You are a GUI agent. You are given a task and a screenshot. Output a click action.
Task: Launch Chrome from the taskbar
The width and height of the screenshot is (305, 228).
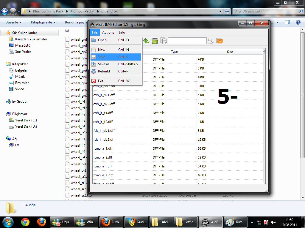click(25, 222)
